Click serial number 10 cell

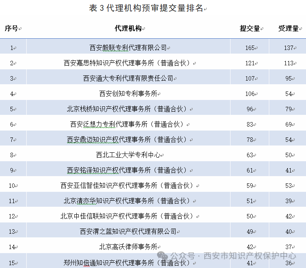12,186
